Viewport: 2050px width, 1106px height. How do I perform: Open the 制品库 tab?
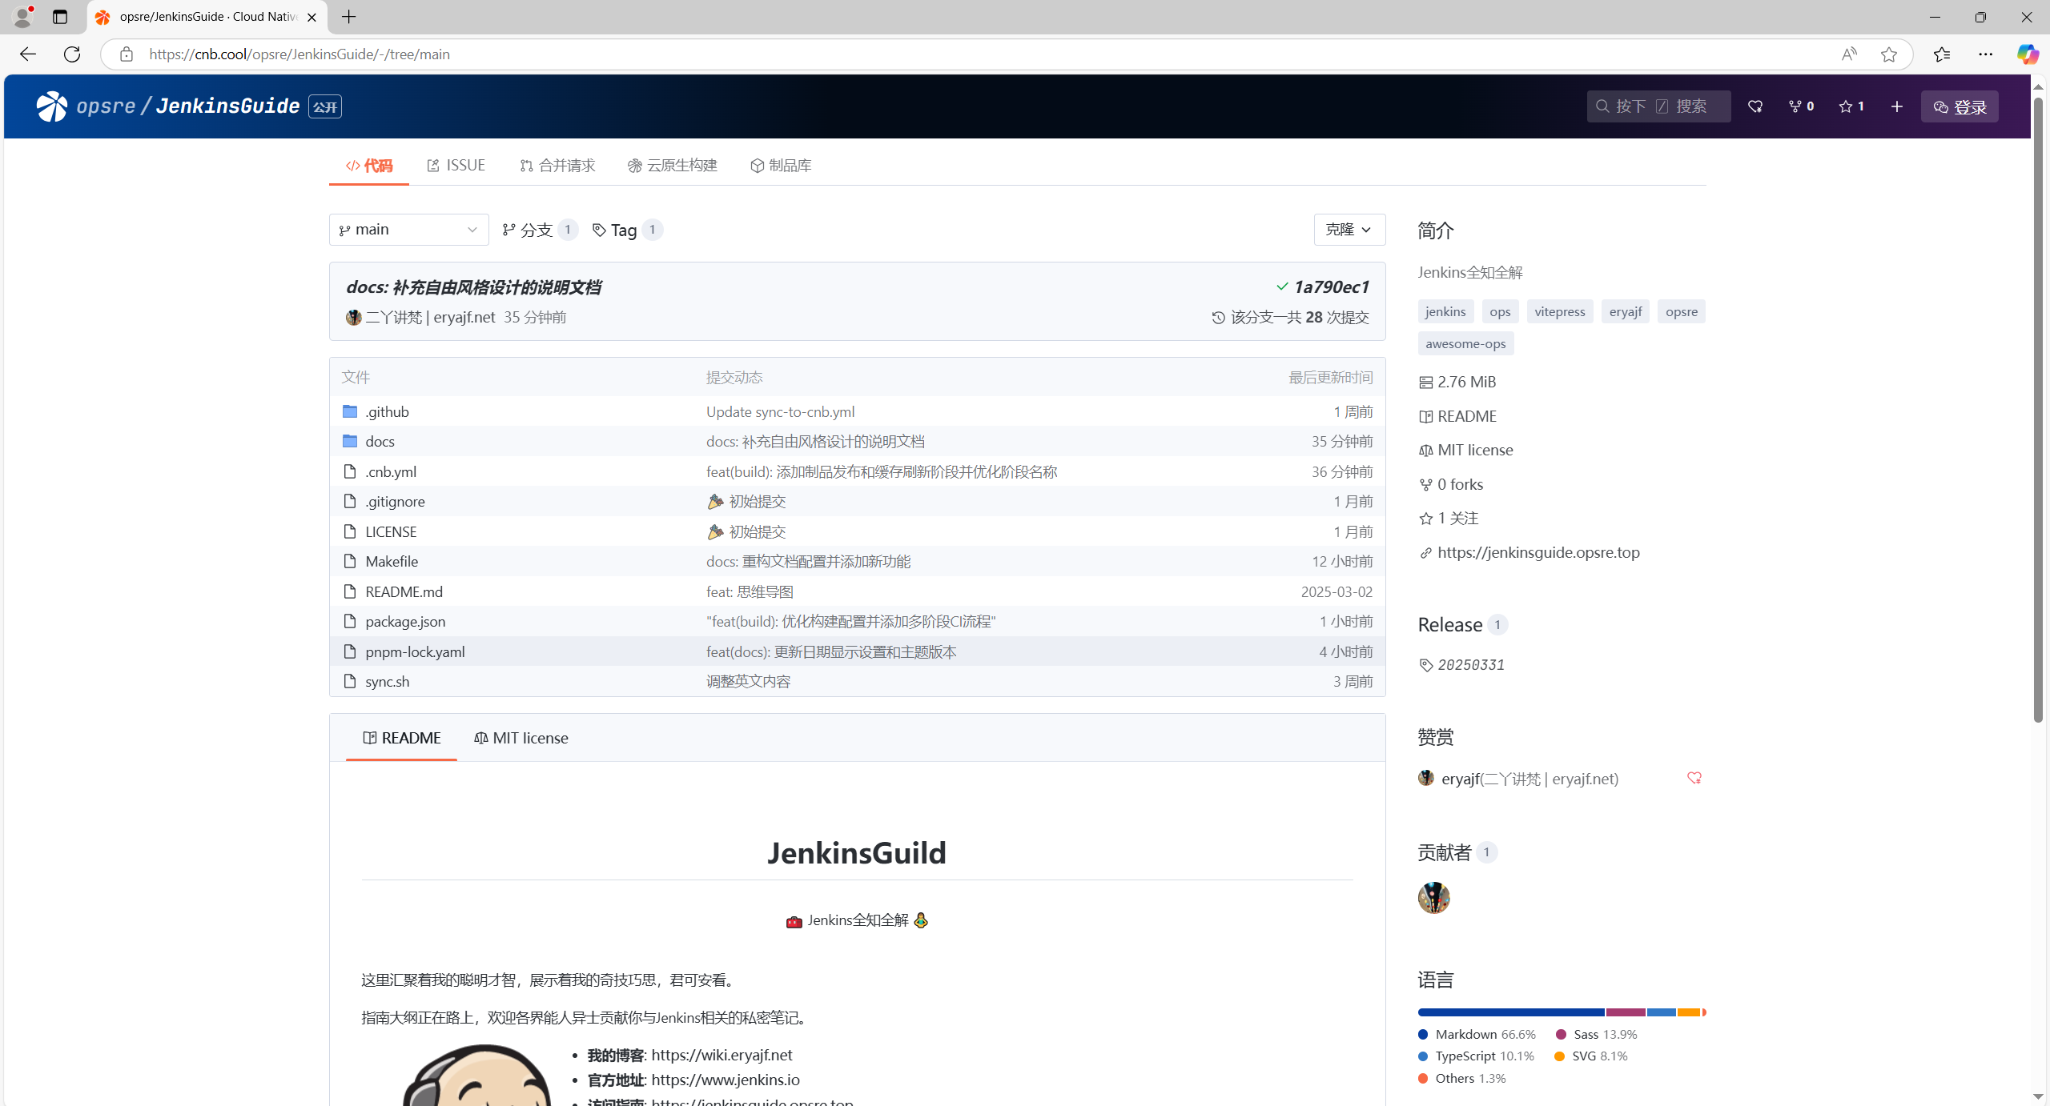click(x=781, y=165)
